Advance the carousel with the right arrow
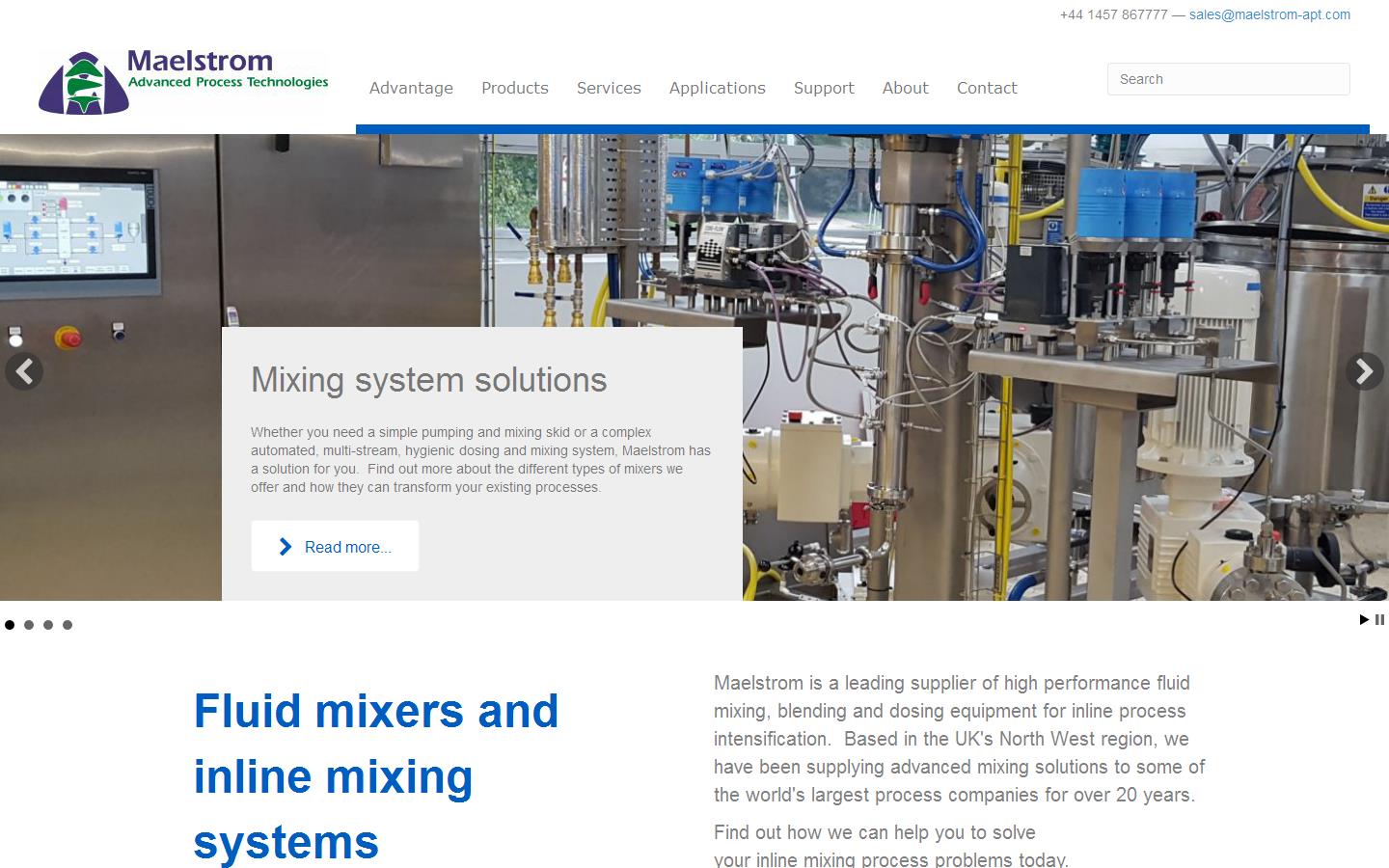The image size is (1389, 868). [x=1364, y=371]
